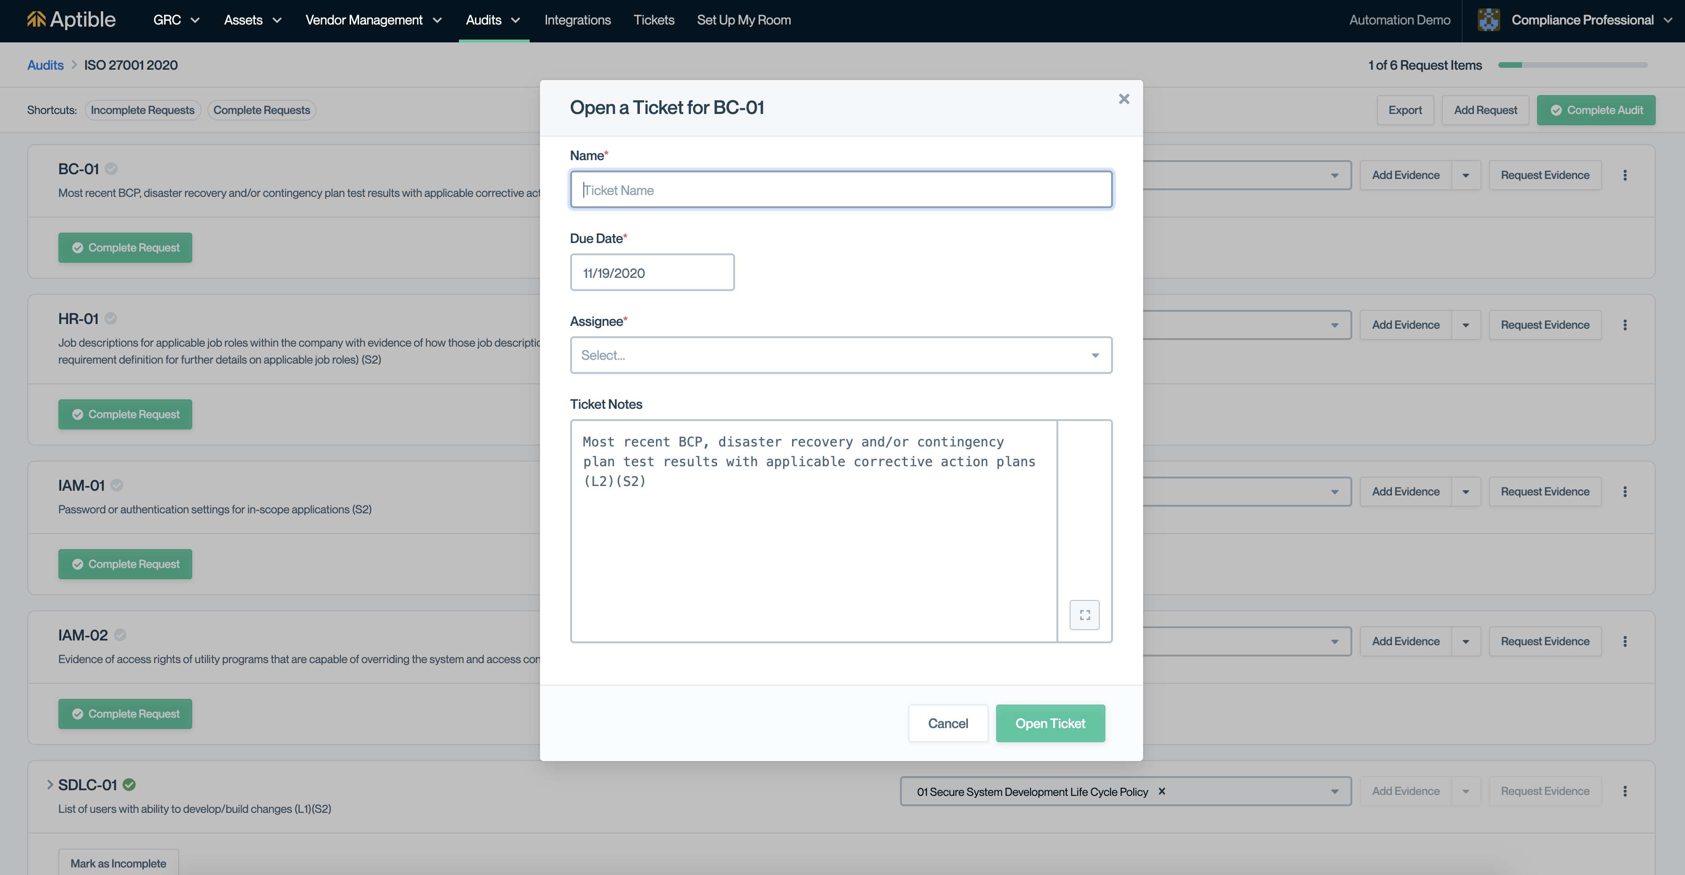Click the Ticket Name input field

coord(841,190)
